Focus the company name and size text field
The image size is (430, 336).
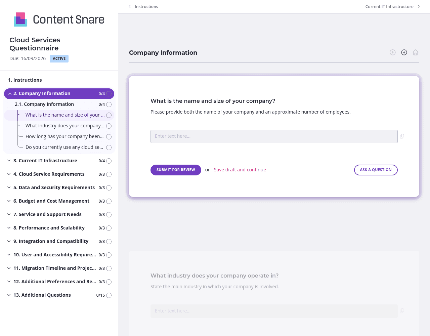click(274, 136)
